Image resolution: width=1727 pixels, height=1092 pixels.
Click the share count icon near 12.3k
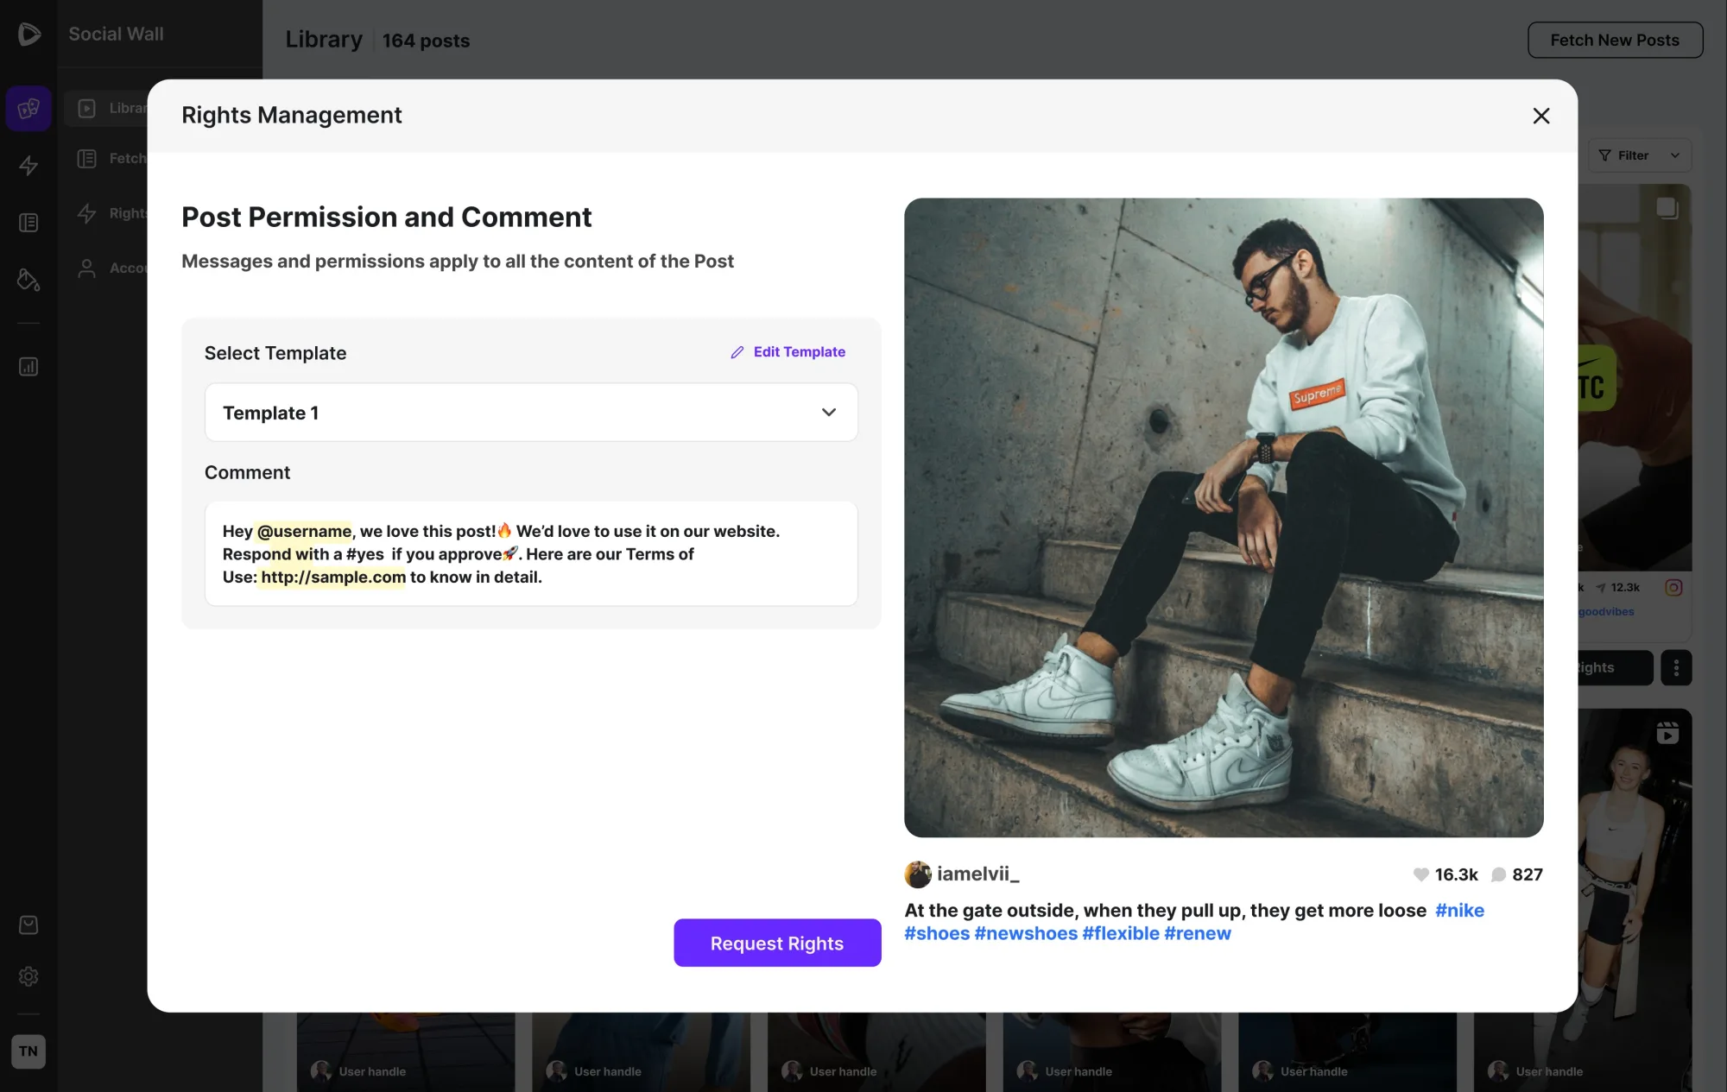1600,588
